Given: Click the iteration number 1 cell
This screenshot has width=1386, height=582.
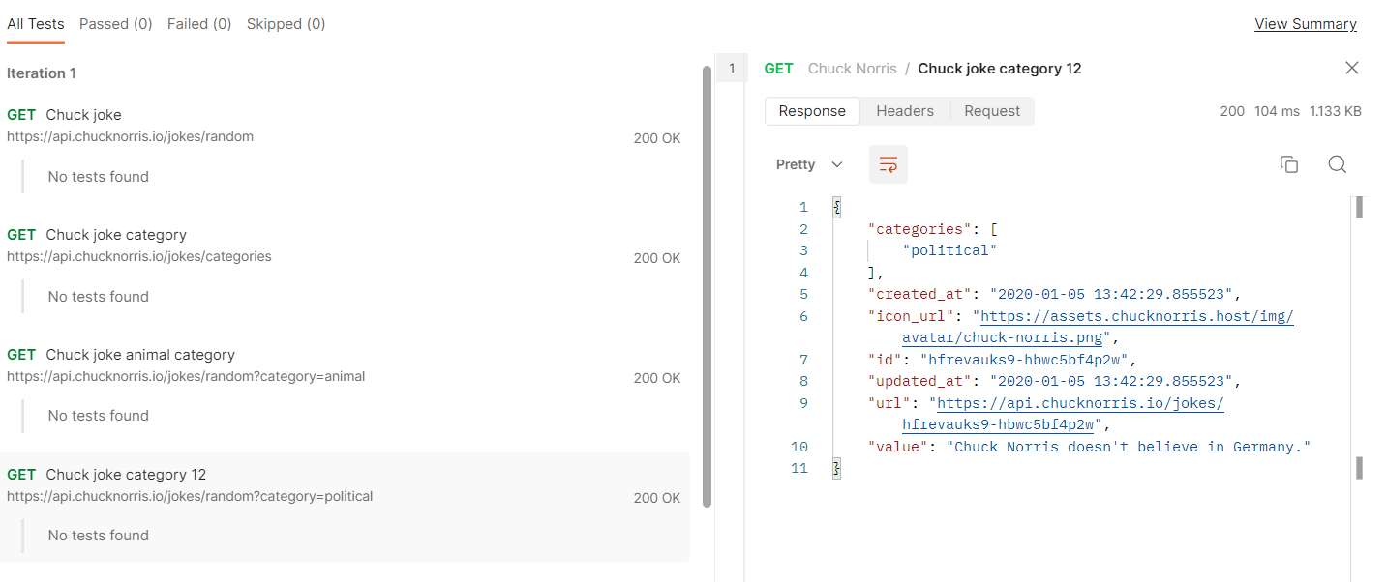Looking at the screenshot, I should (732, 68).
